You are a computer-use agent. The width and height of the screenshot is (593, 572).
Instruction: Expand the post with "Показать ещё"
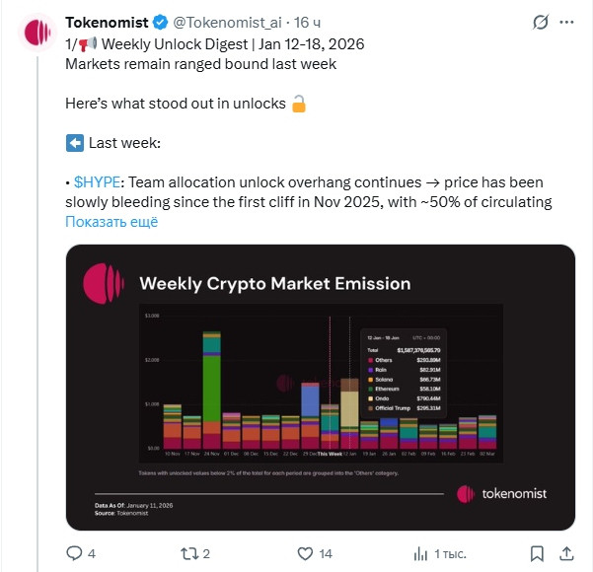tap(111, 222)
